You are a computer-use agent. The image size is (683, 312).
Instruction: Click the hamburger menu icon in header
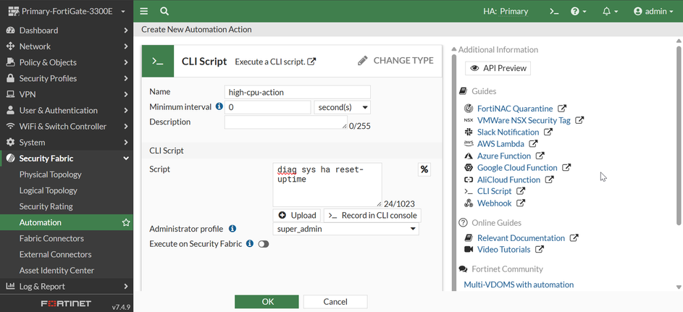(144, 11)
